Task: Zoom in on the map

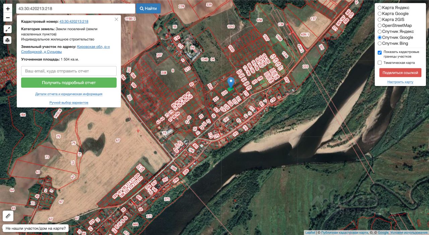Action: [x=8, y=9]
